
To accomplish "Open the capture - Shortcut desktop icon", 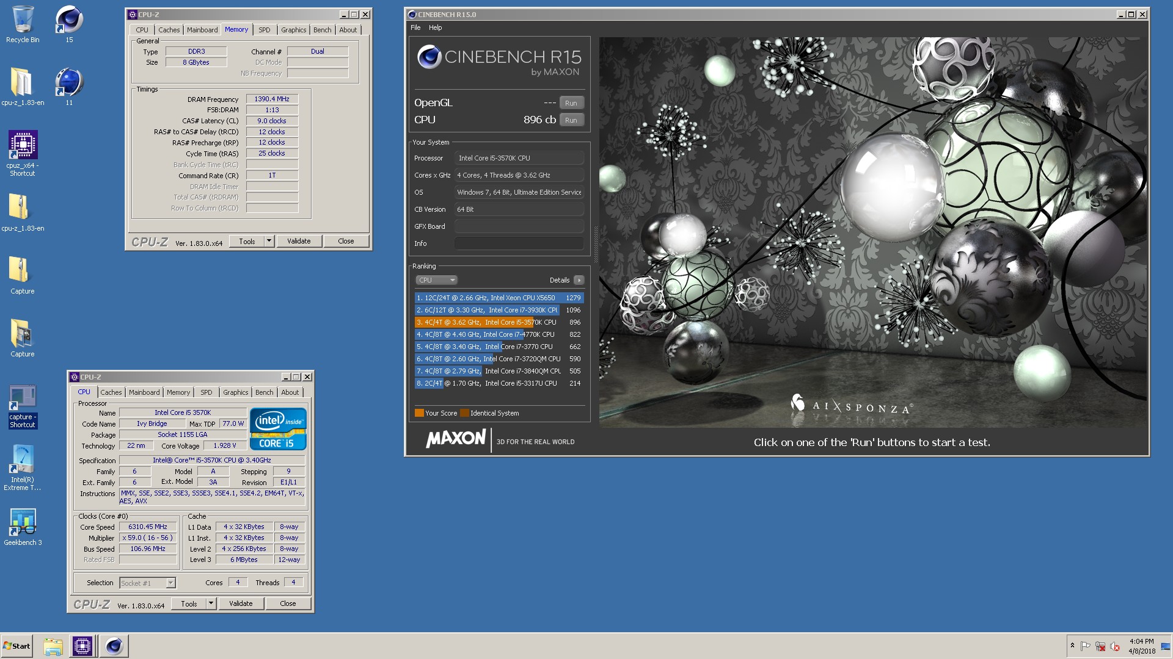I will pos(23,406).
